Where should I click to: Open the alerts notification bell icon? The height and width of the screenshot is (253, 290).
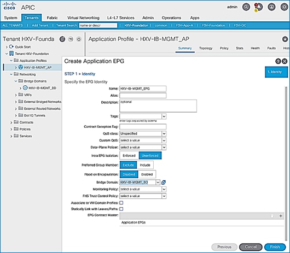pos(259,7)
